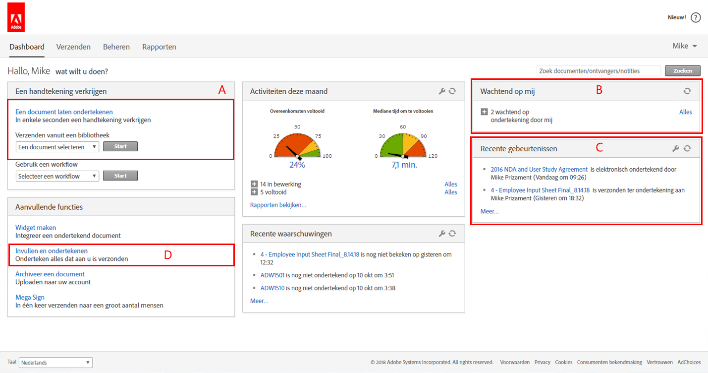Screen dimensions: 708x373
Task: Open the Privacy footer link
Action: (543, 363)
